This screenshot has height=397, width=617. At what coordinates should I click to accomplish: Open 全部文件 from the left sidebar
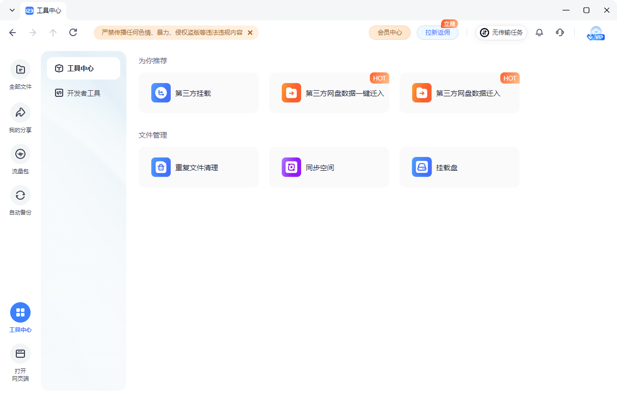pyautogui.click(x=20, y=74)
